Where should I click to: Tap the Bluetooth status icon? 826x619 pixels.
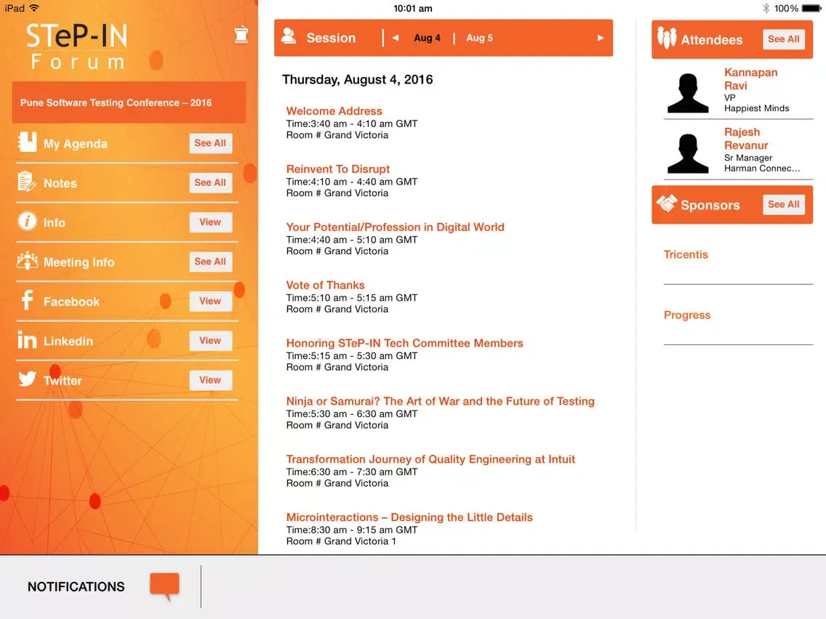pos(766,8)
